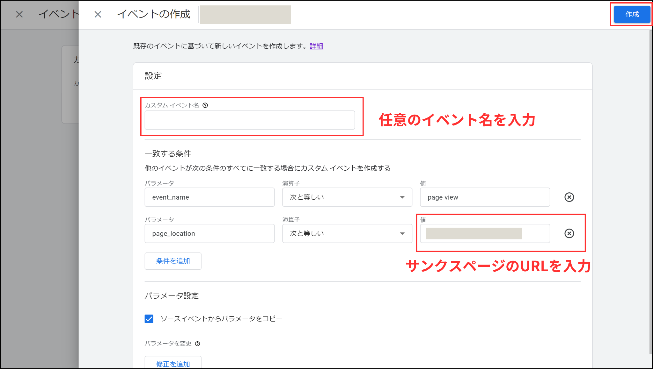The image size is (653, 369).
Task: Click the value field containing page view
Action: pyautogui.click(x=485, y=197)
